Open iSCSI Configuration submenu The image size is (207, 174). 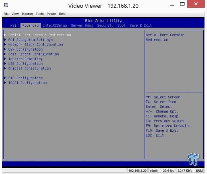click(27, 83)
